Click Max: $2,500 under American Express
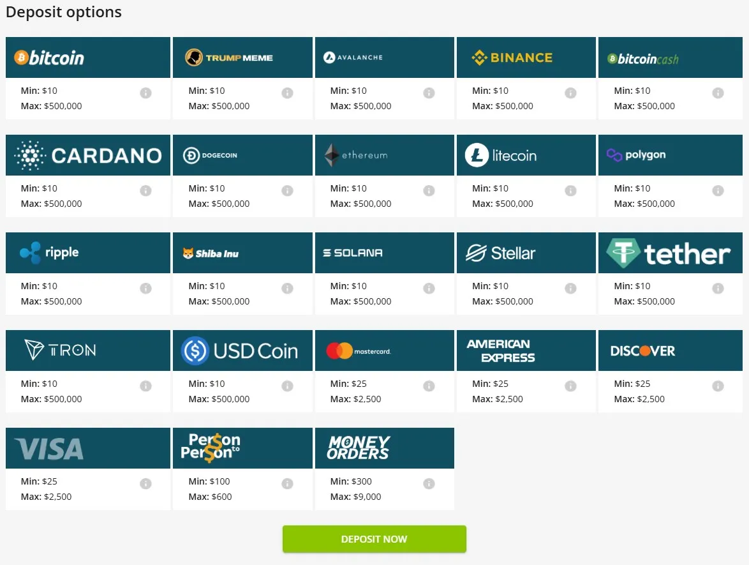The image size is (749, 565). (498, 399)
